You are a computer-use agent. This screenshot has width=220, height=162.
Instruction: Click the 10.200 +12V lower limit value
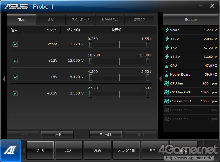point(94,55)
